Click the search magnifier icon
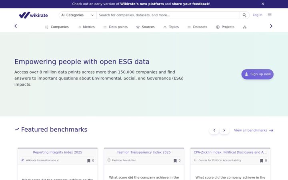The width and height of the screenshot is (288, 180). pyautogui.click(x=244, y=15)
